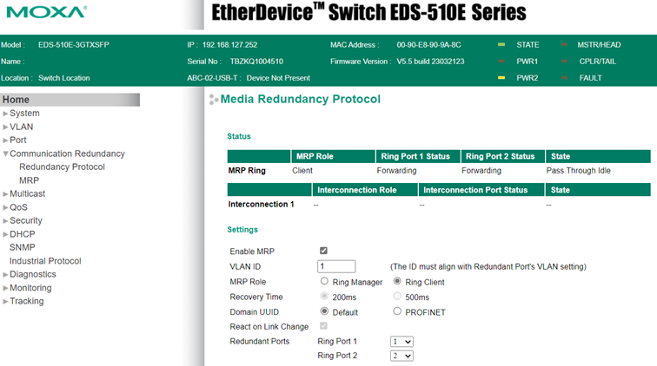
Task: Click the IP address 192.168.127.252
Action: pos(229,45)
